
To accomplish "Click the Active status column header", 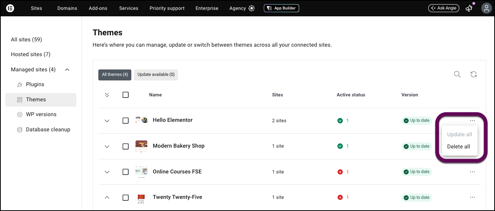I will 351,95.
